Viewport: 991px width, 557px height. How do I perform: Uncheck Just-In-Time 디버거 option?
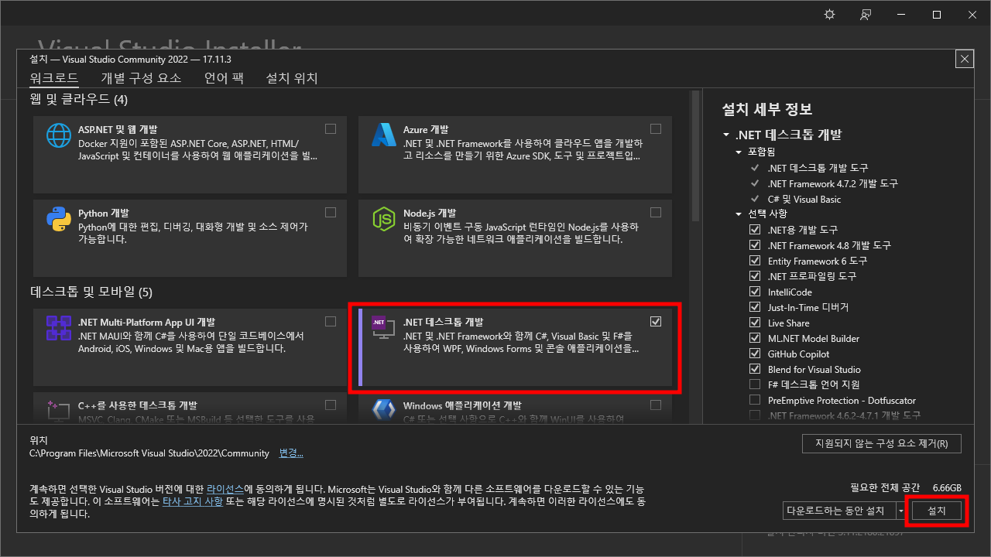pos(755,307)
